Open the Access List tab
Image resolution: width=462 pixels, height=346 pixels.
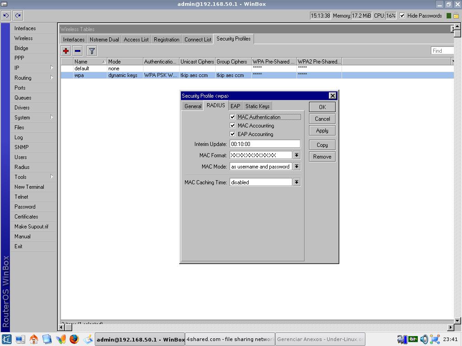[136, 40]
